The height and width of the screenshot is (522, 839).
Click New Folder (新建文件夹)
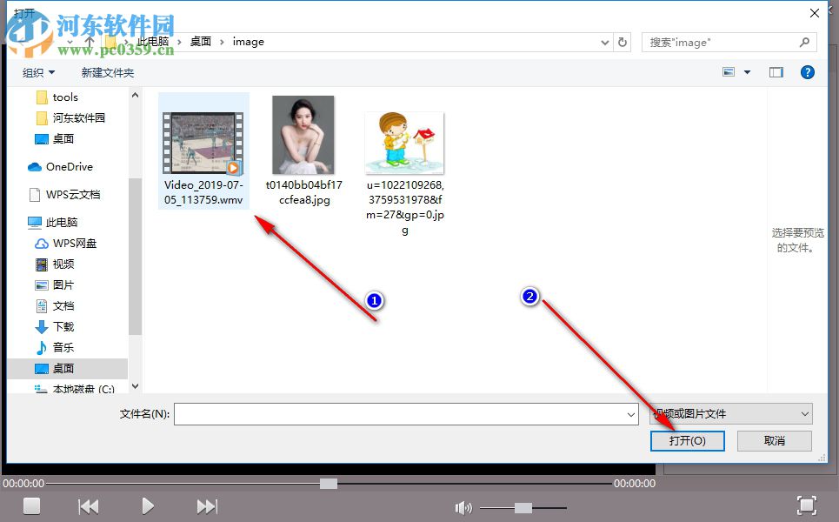[108, 72]
